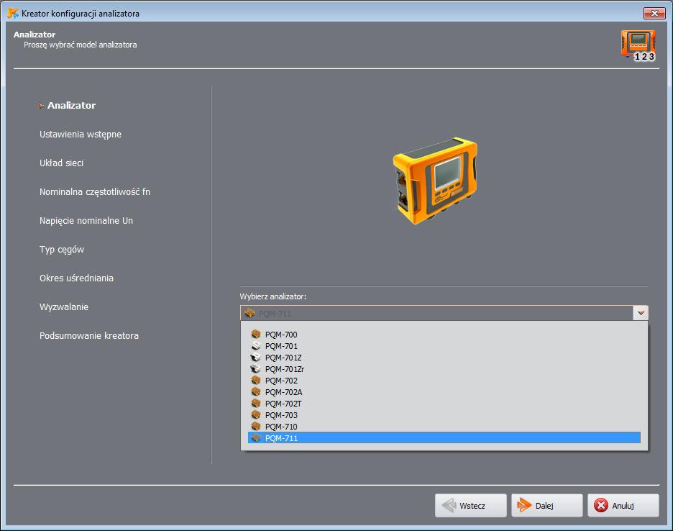The height and width of the screenshot is (531, 673).
Task: Cancel the wizard with Anuluj
Action: [x=623, y=505]
